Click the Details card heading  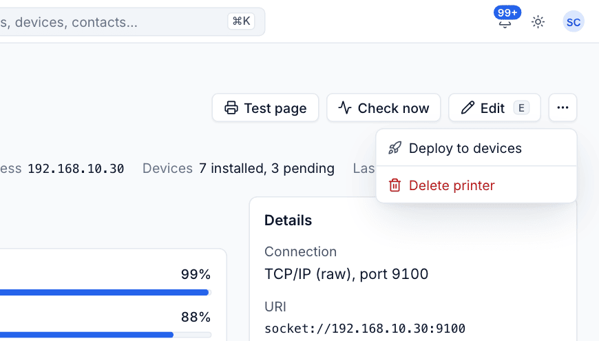point(288,220)
